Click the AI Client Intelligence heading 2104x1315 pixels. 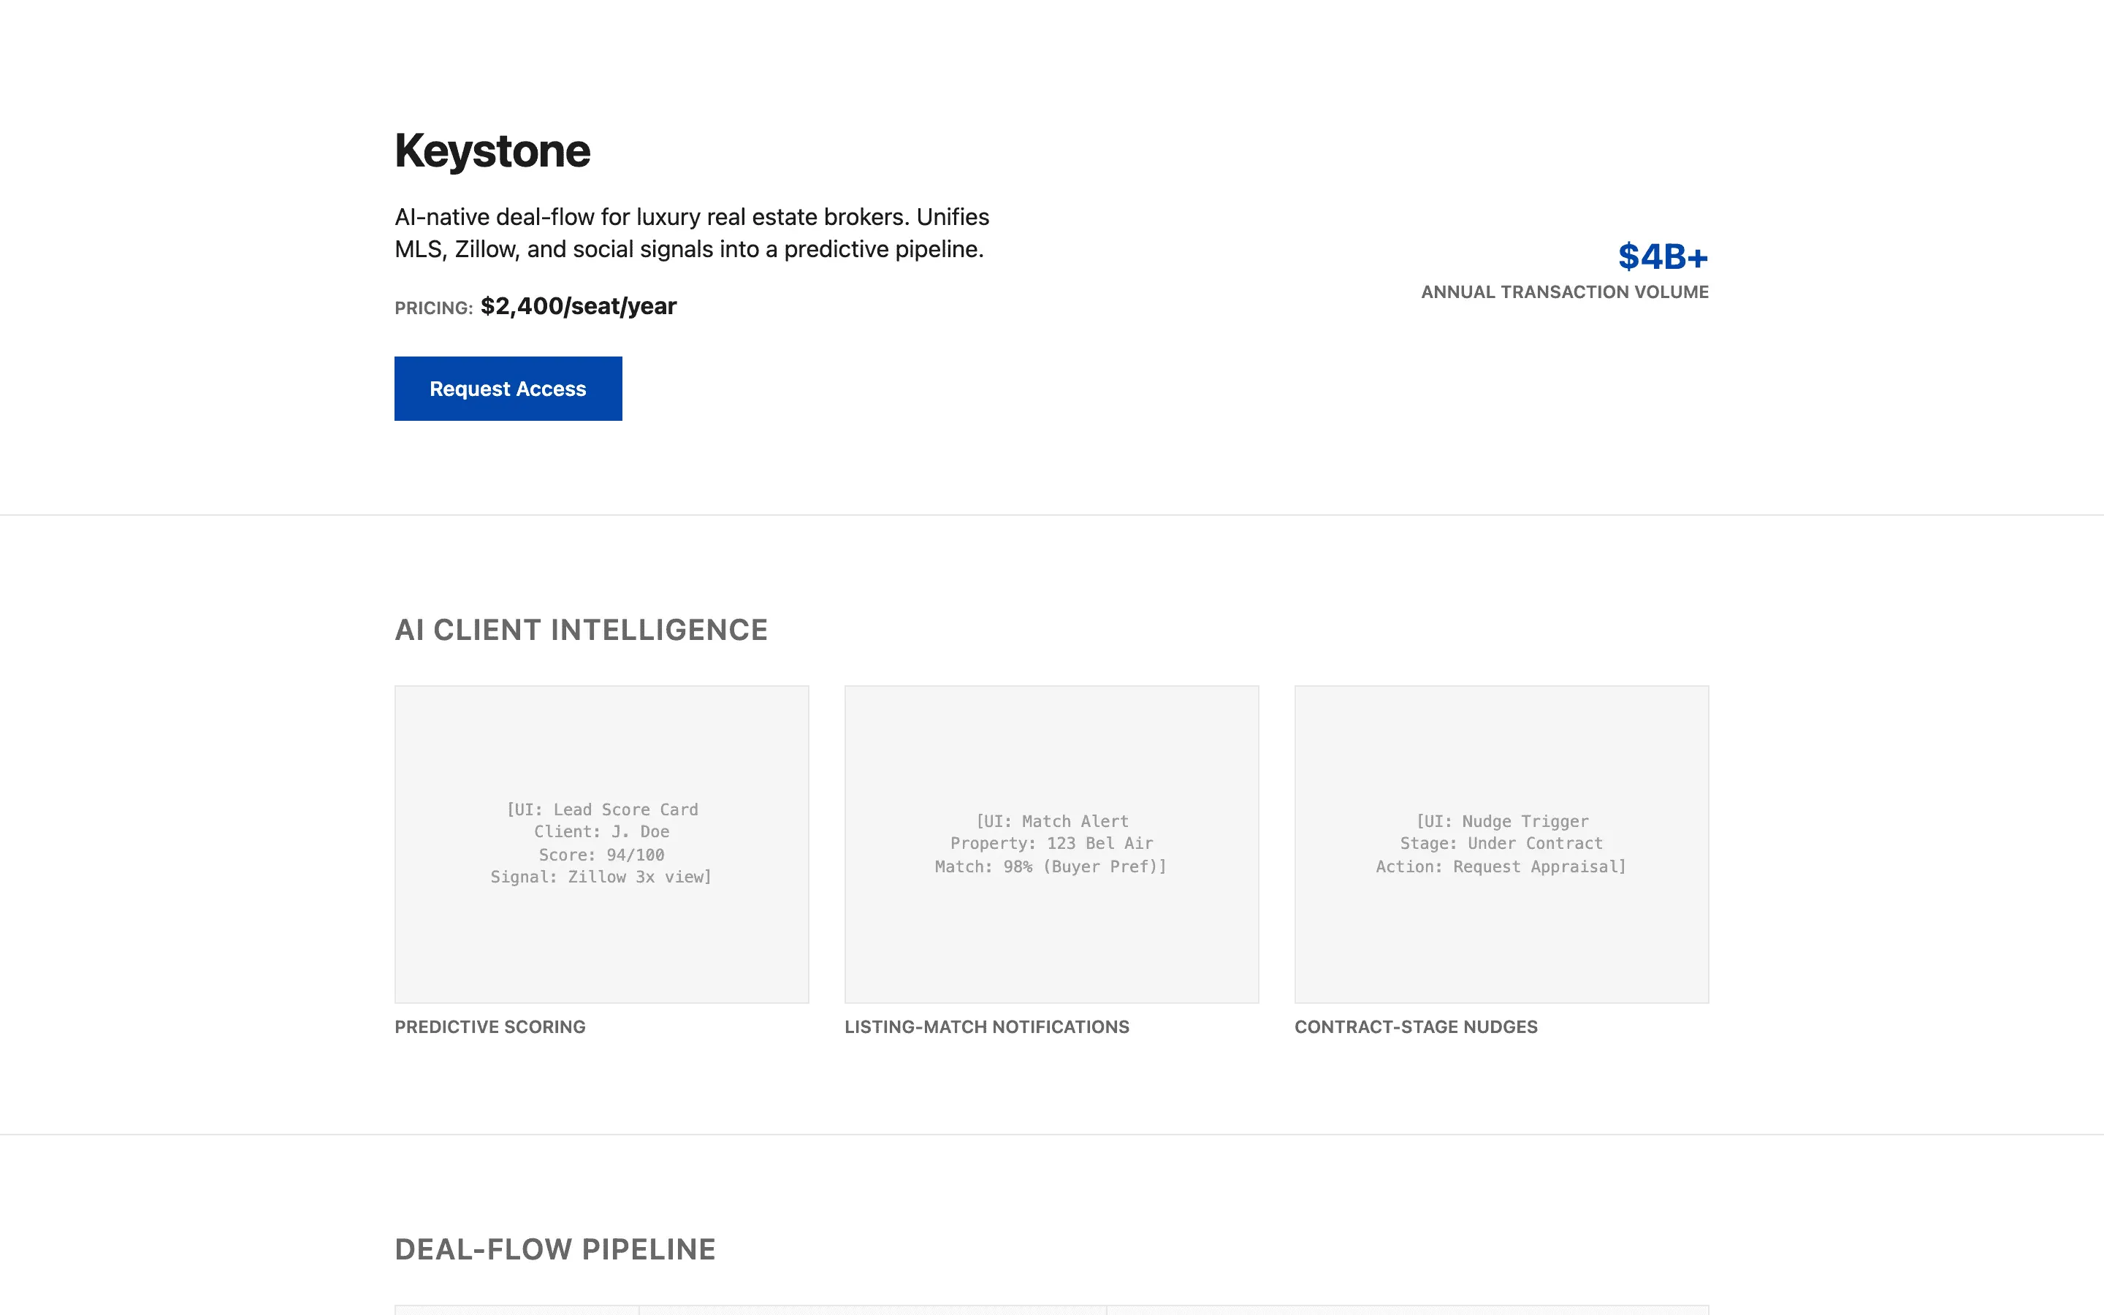(581, 630)
